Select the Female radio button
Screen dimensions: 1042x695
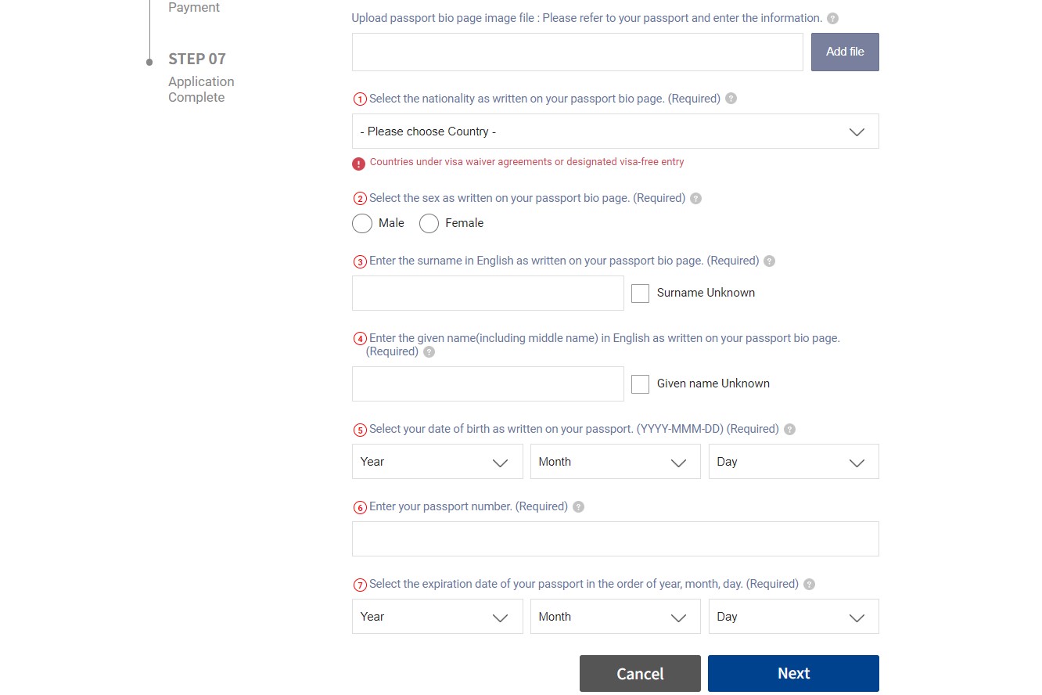pos(429,224)
